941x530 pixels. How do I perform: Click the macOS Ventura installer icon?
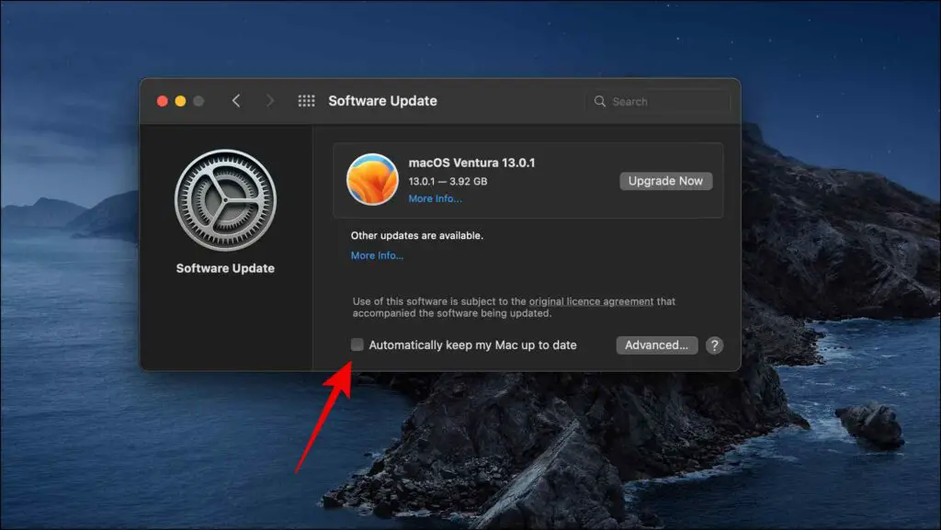pos(372,179)
